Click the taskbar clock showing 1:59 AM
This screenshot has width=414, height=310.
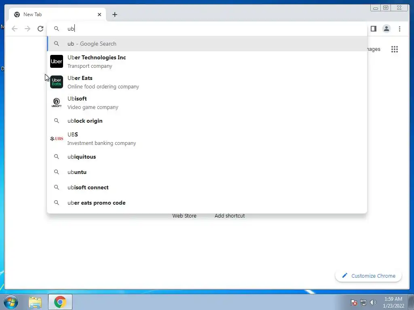tap(393, 302)
